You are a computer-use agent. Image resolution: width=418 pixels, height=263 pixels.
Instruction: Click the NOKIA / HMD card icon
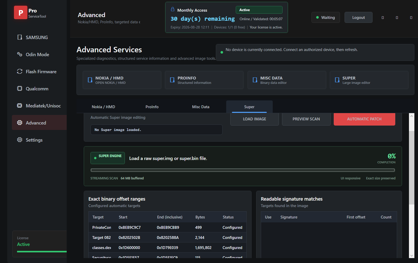[90, 80]
